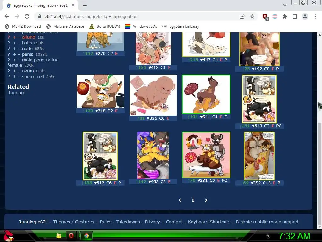This screenshot has width=322, height=242.
Task: Go to next page with right chevron
Action: click(206, 200)
